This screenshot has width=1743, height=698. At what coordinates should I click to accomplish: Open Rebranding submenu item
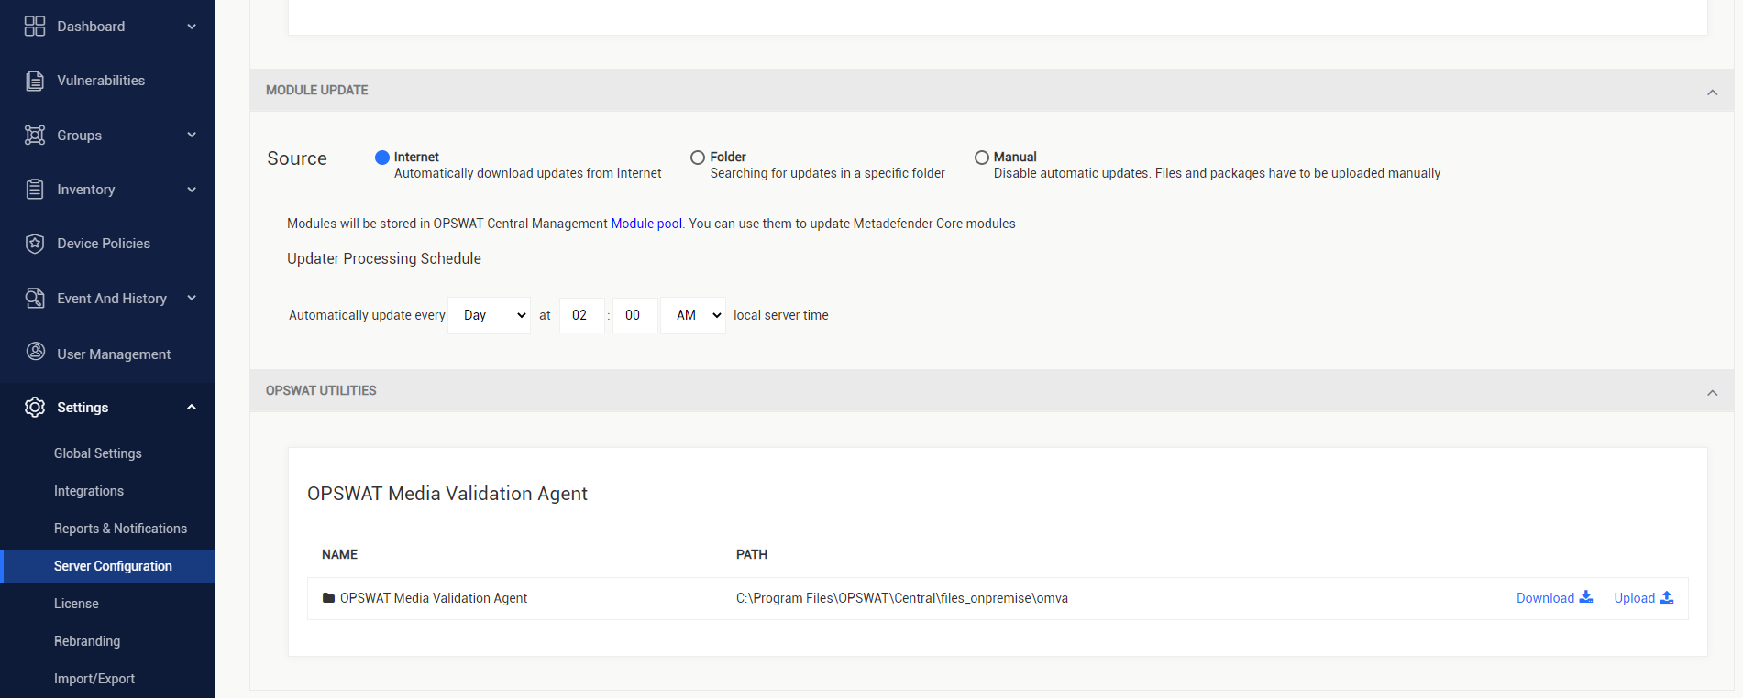(87, 641)
